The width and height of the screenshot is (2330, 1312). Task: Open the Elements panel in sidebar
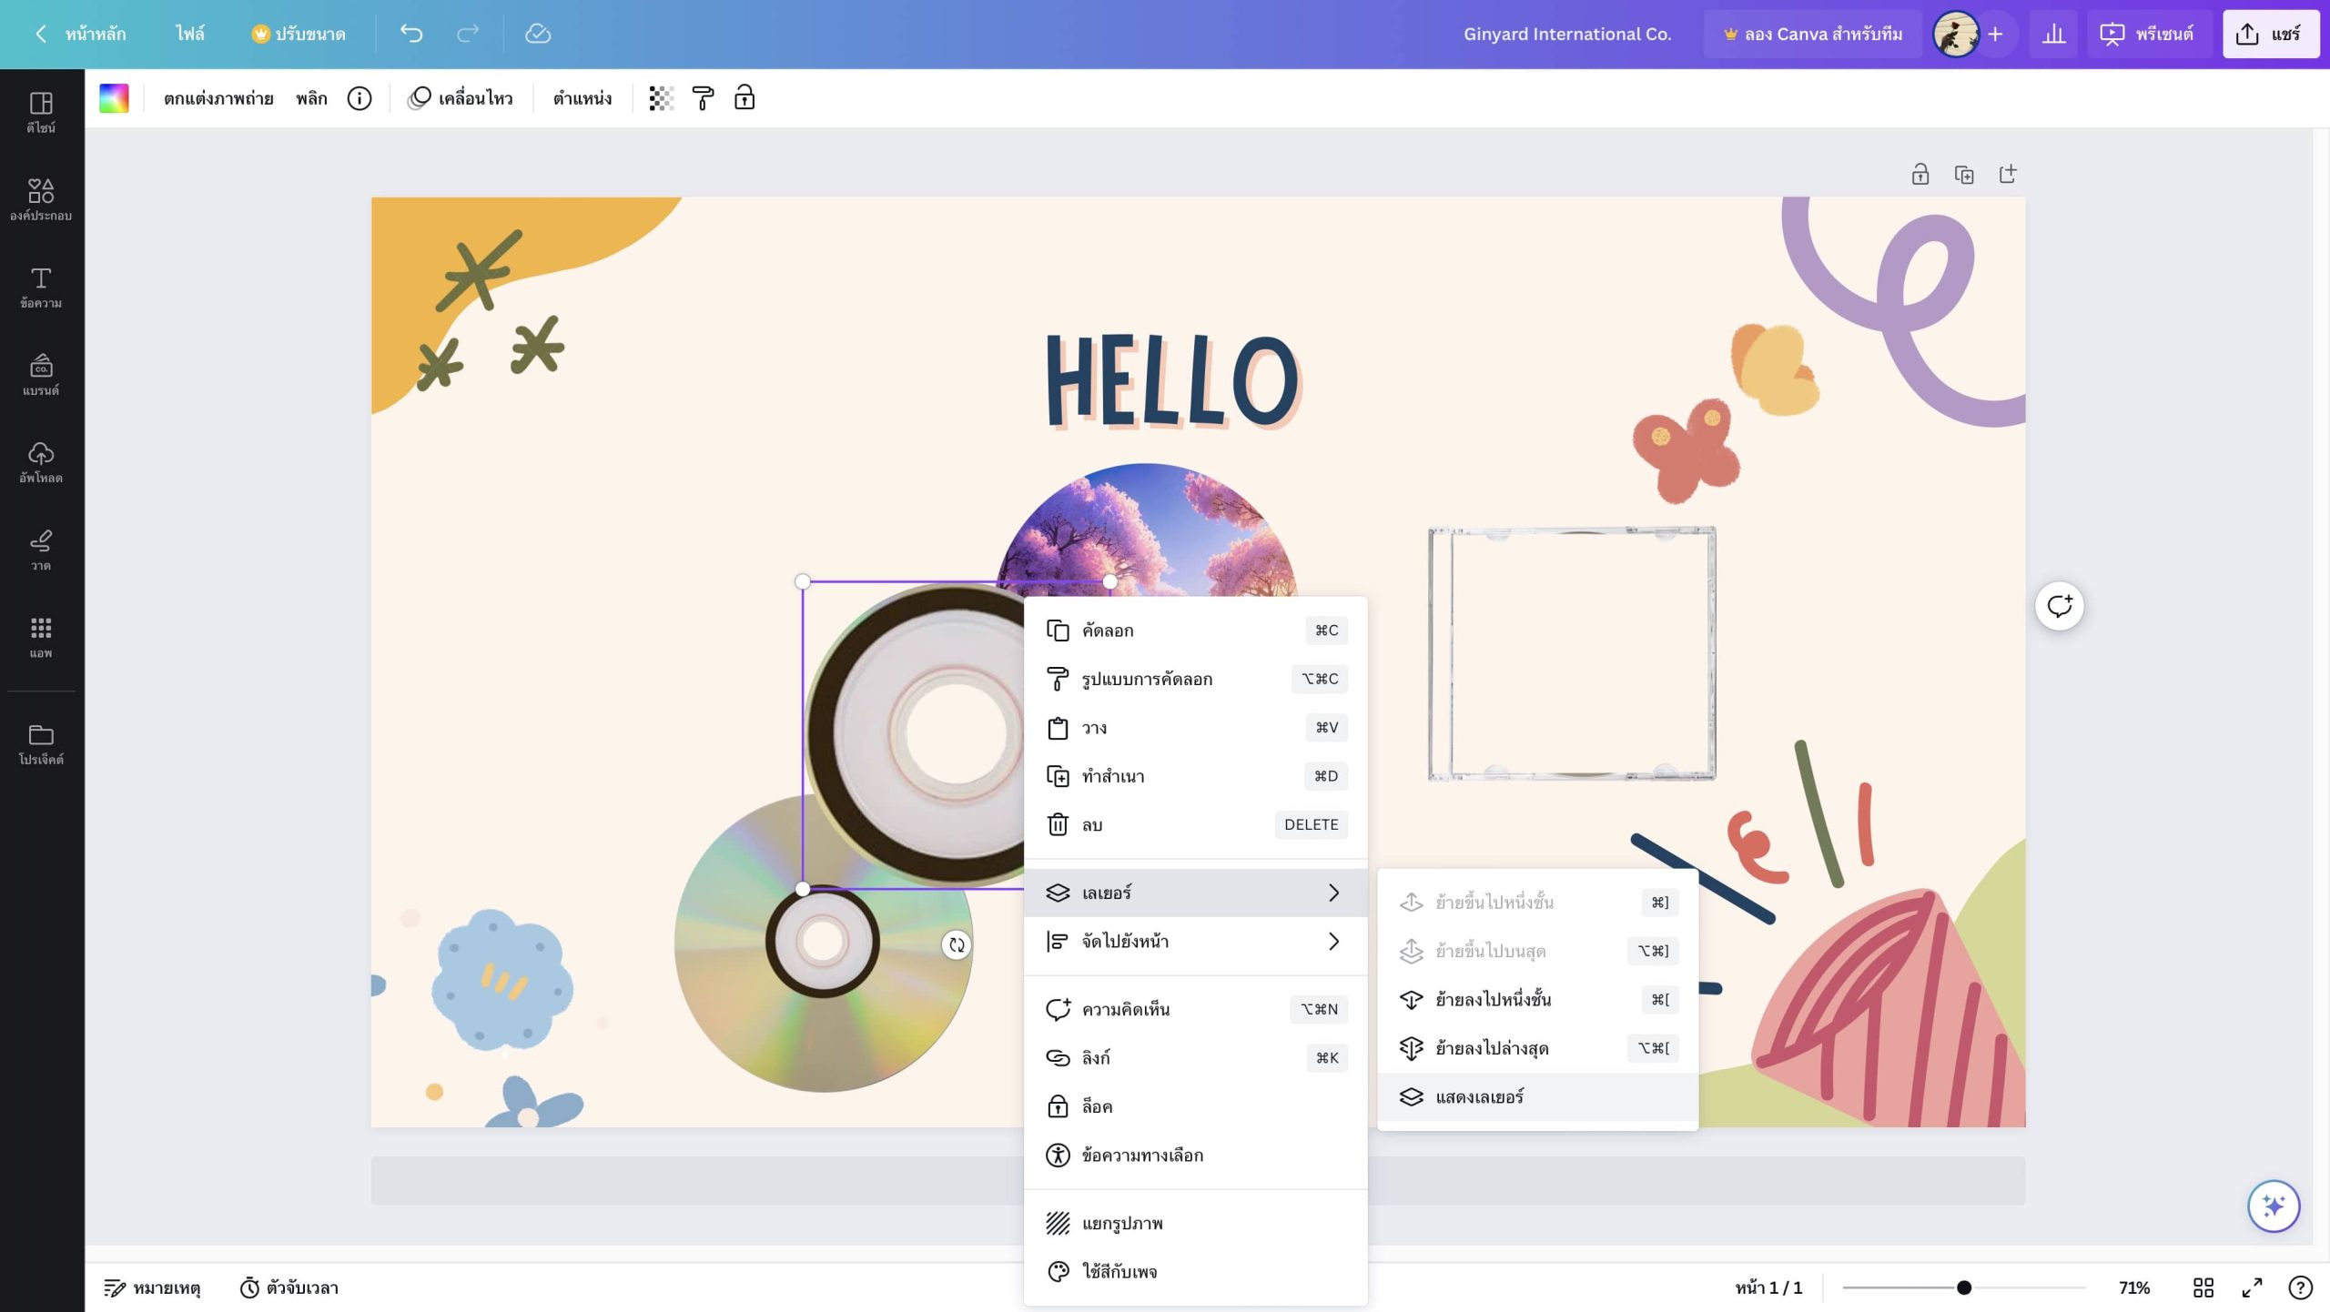pos(41,199)
